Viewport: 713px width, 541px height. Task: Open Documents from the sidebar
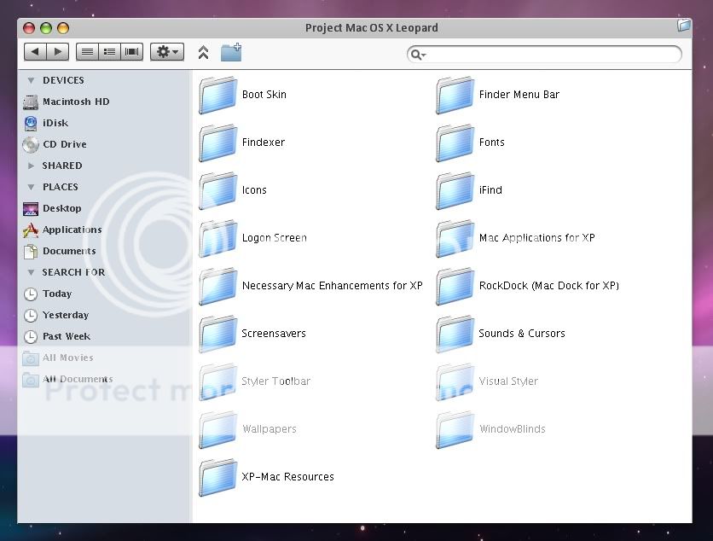click(68, 251)
